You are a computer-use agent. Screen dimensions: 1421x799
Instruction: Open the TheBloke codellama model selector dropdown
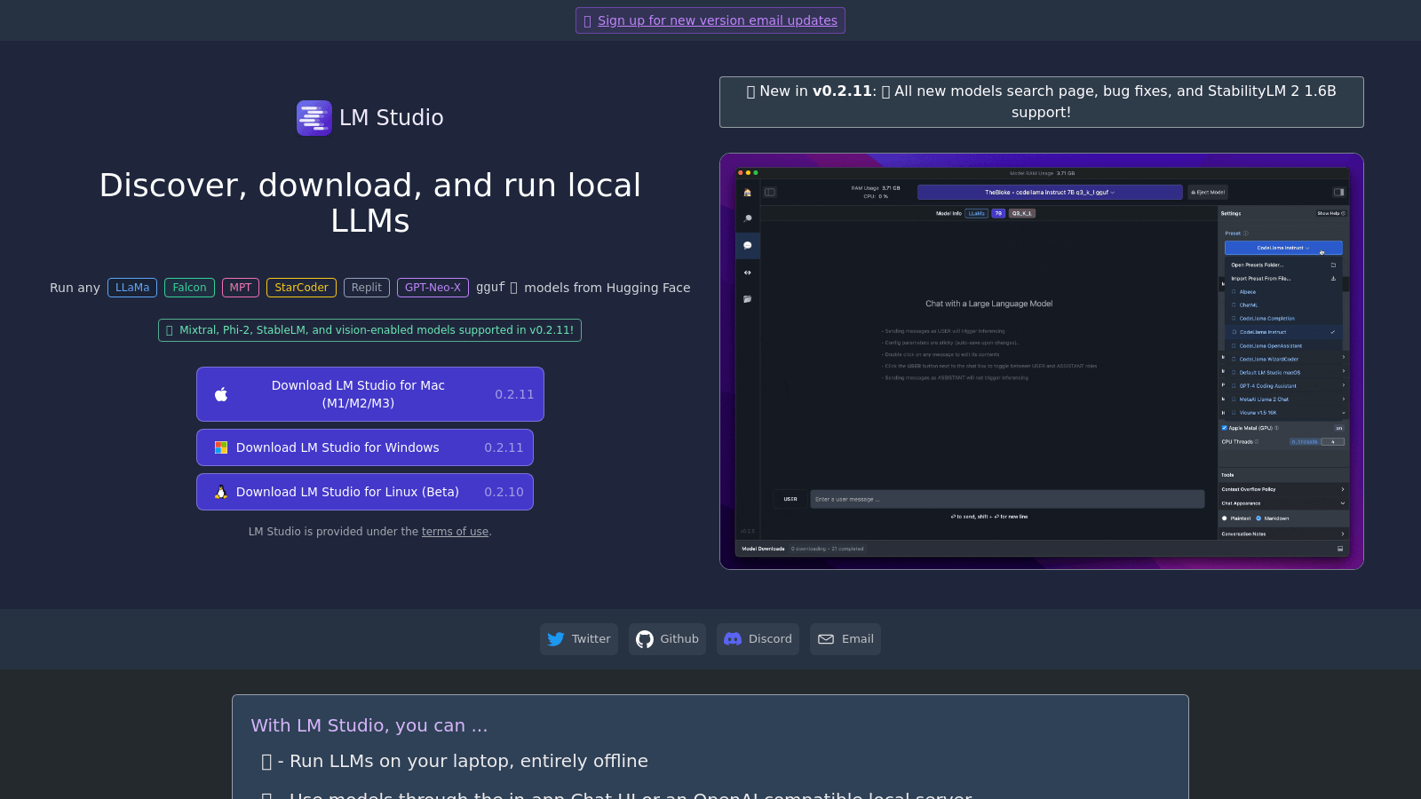(x=1050, y=192)
